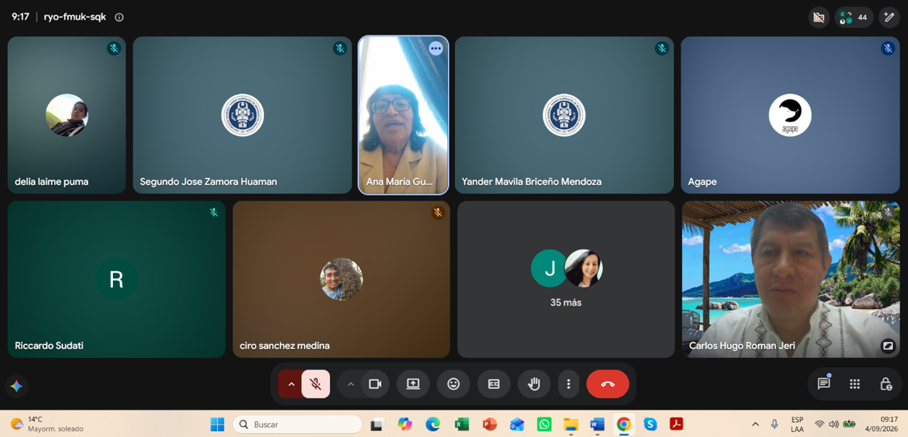Open host controls lock icon

point(886,383)
